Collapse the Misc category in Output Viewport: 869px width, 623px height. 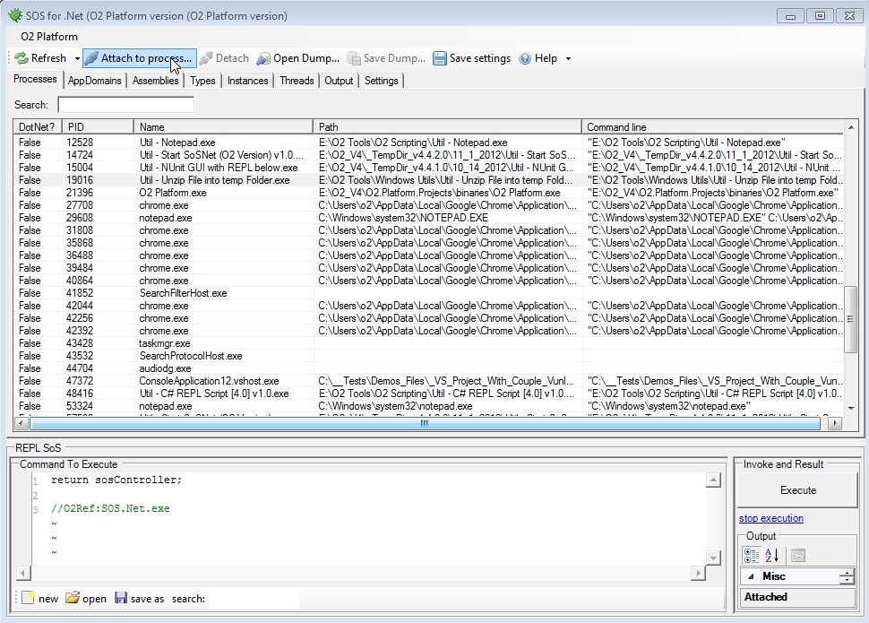pos(751,576)
